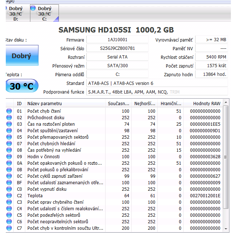Click the scrollbar up arrow of SMART table

click(x=226, y=102)
